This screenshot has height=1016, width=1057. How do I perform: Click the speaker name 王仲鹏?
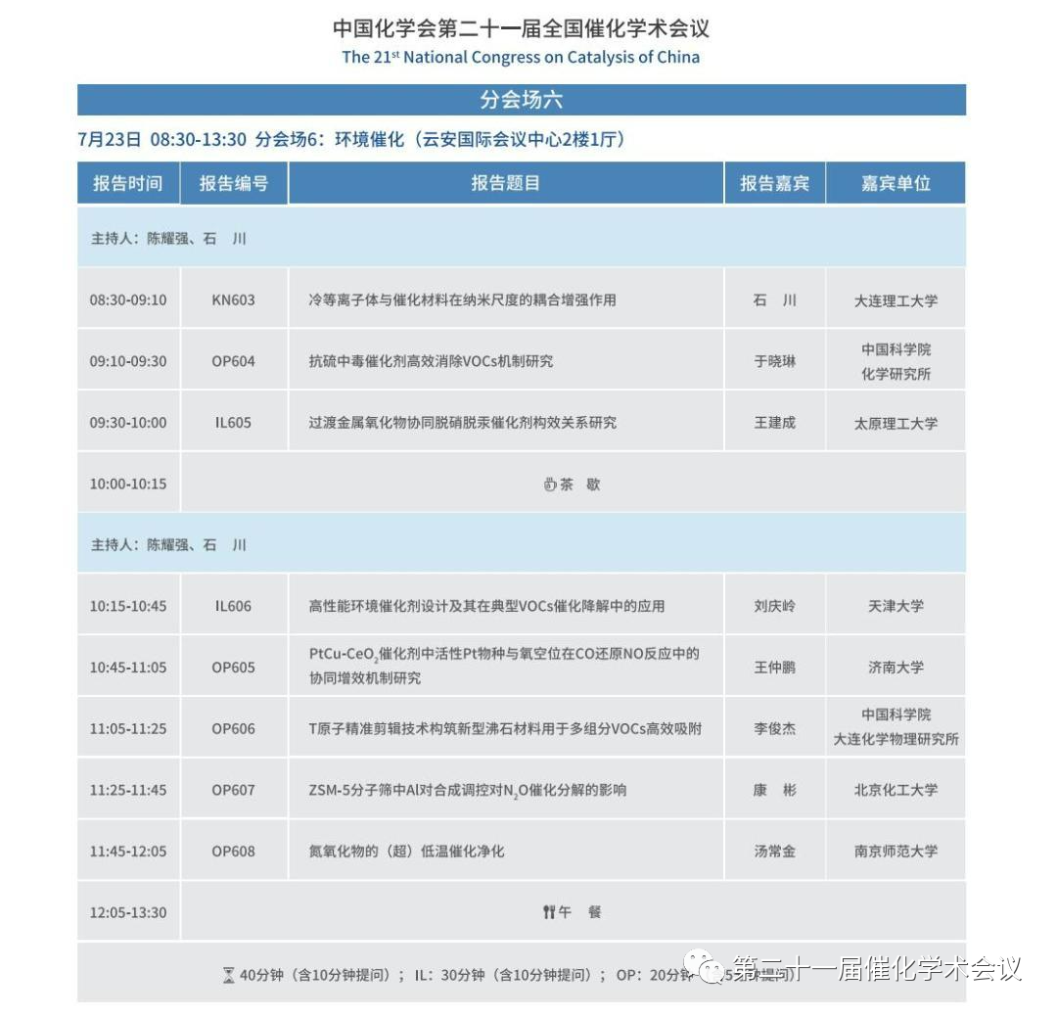[774, 668]
